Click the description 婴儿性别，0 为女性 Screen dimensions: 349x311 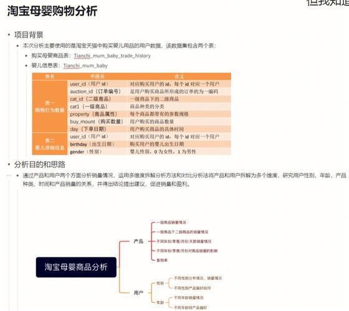[x=163, y=152]
